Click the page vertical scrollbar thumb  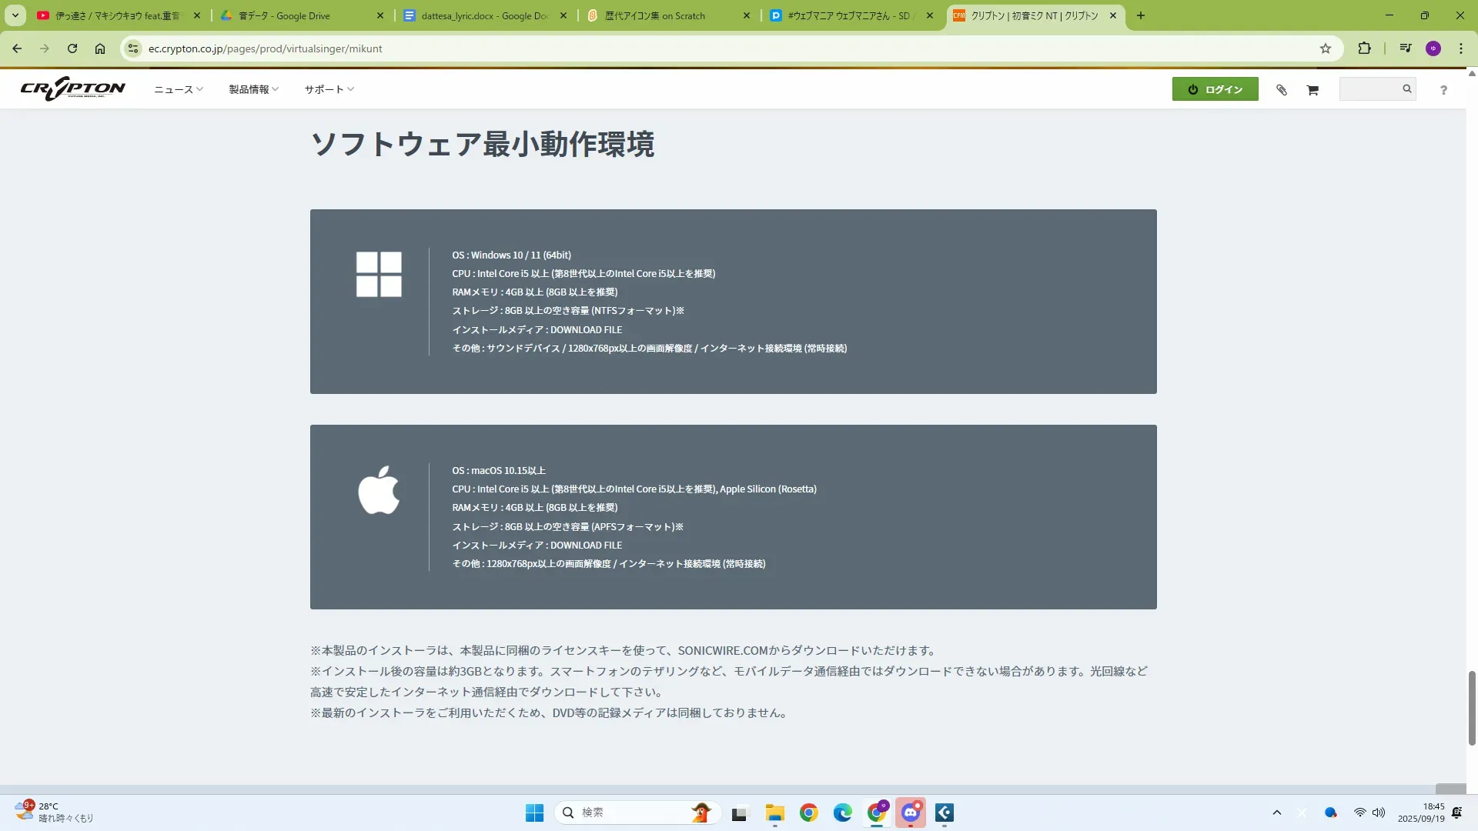click(1472, 708)
